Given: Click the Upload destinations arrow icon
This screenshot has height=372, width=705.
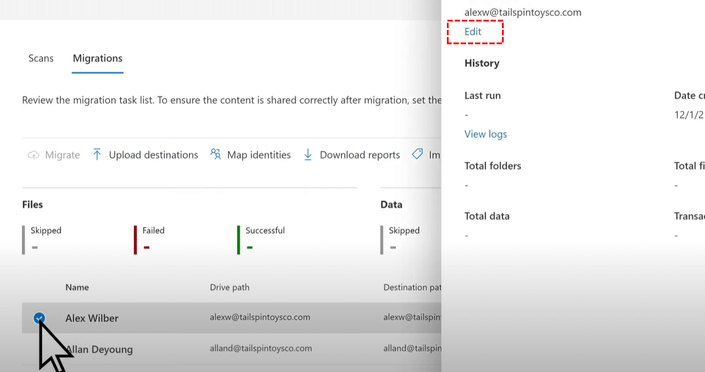Looking at the screenshot, I should point(97,155).
